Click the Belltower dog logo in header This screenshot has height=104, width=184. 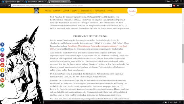point(36,11)
